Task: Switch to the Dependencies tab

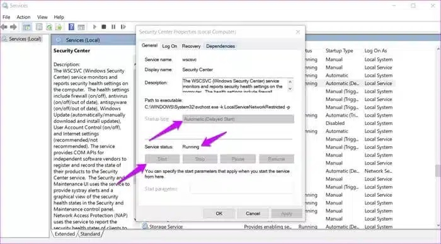Action: pyautogui.click(x=220, y=46)
